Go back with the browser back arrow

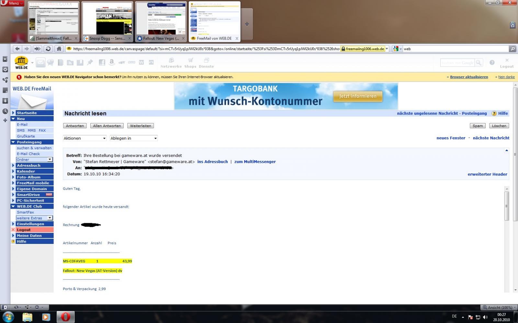17,49
